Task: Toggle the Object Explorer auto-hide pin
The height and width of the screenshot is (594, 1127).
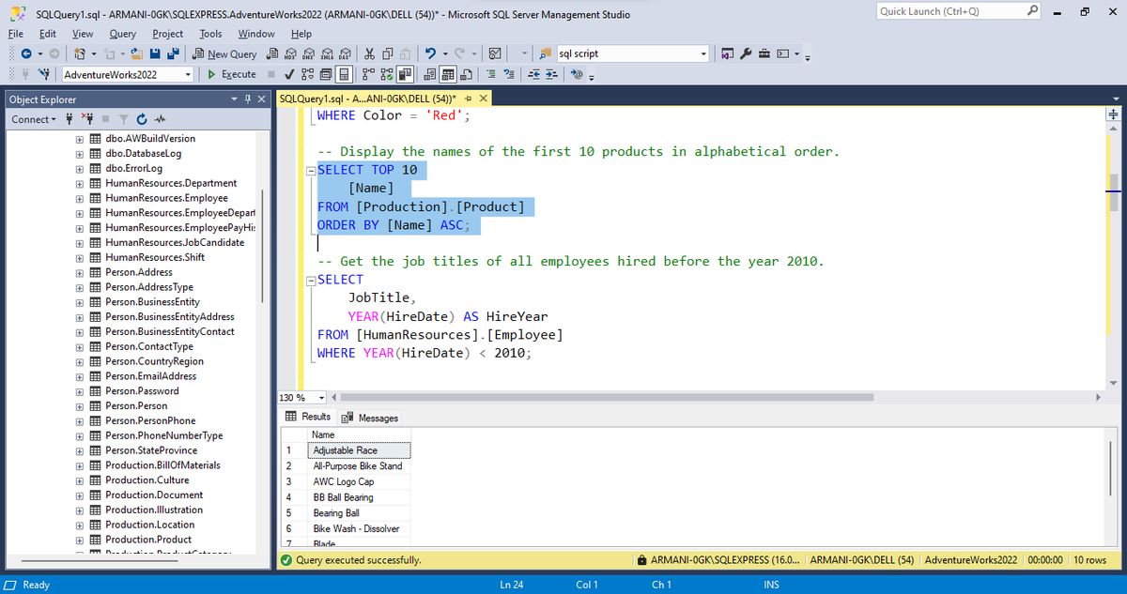Action: coord(248,99)
